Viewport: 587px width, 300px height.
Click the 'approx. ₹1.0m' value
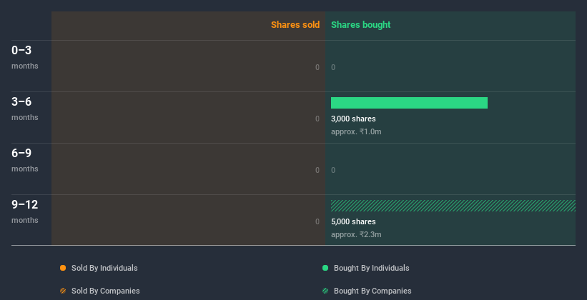coord(356,131)
